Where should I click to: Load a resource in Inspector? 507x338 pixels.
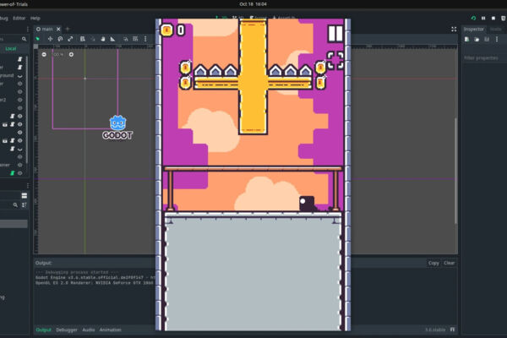click(477, 39)
